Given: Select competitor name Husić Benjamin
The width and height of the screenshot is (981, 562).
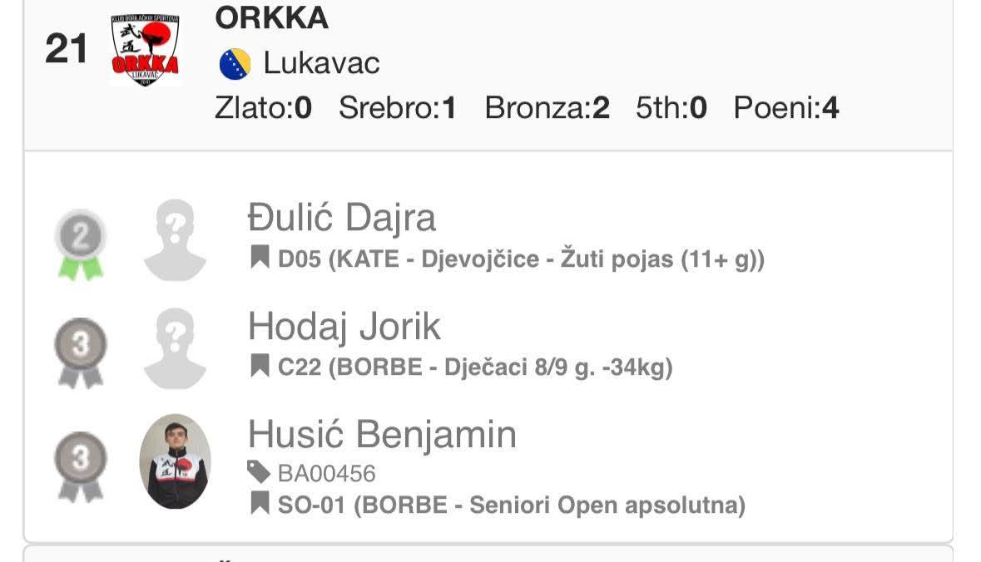Looking at the screenshot, I should (382, 435).
